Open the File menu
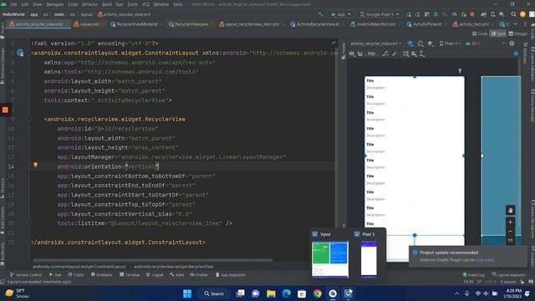 tap(13, 4)
